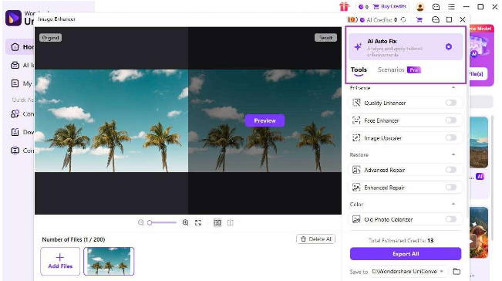
Task: Click the Result label on preview
Action: (x=325, y=38)
